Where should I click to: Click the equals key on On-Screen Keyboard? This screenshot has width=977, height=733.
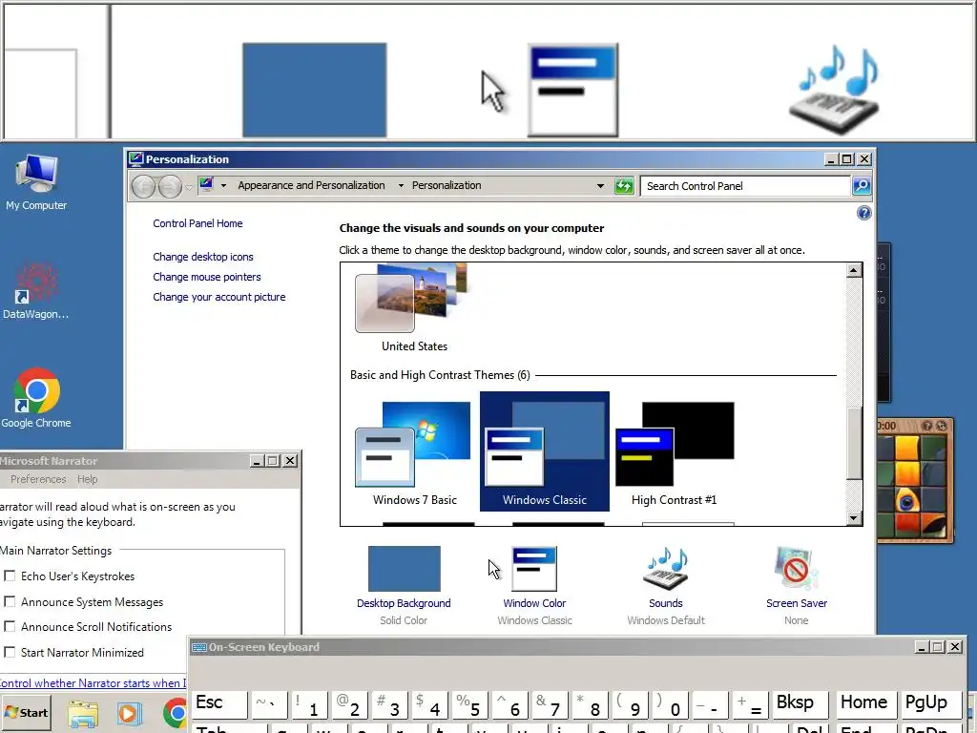[x=749, y=704]
